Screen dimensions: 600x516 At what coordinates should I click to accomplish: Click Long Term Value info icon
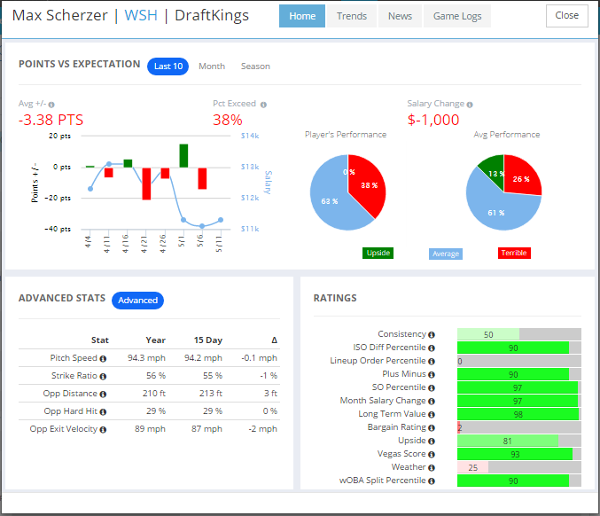click(x=432, y=415)
